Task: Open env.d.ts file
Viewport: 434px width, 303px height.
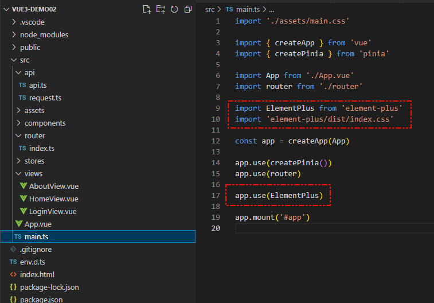Action: click(32, 262)
